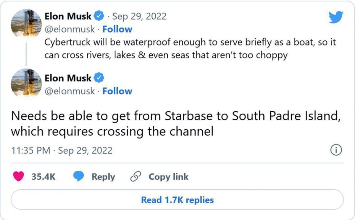Click the Copy link text label

168,177
